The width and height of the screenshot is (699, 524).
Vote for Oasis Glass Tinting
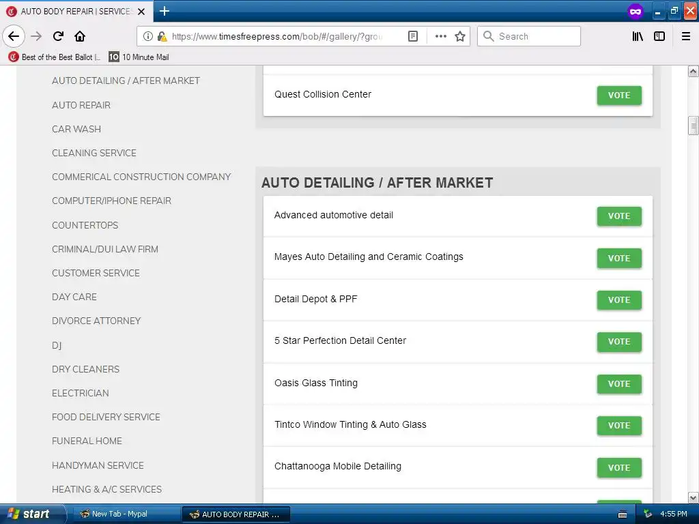[x=618, y=383]
